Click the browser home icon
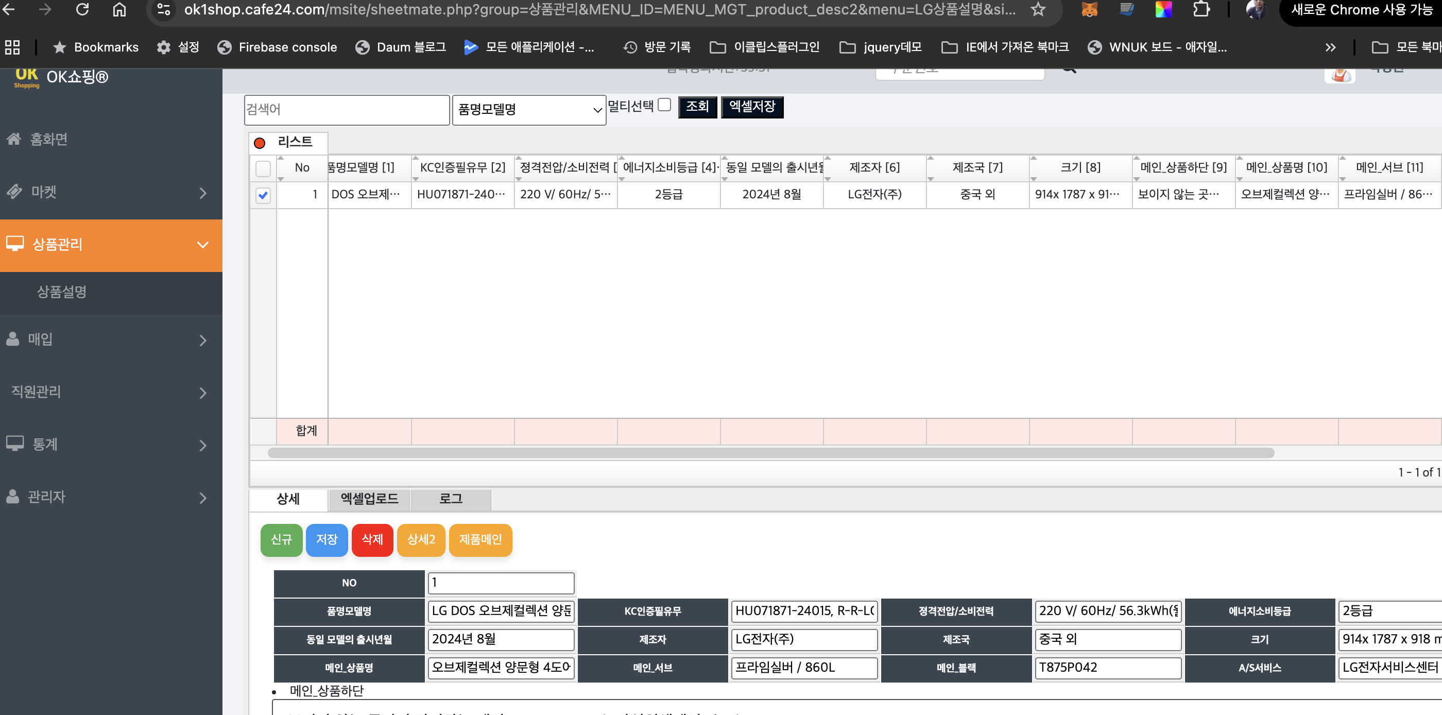Image resolution: width=1442 pixels, height=715 pixels. tap(119, 9)
